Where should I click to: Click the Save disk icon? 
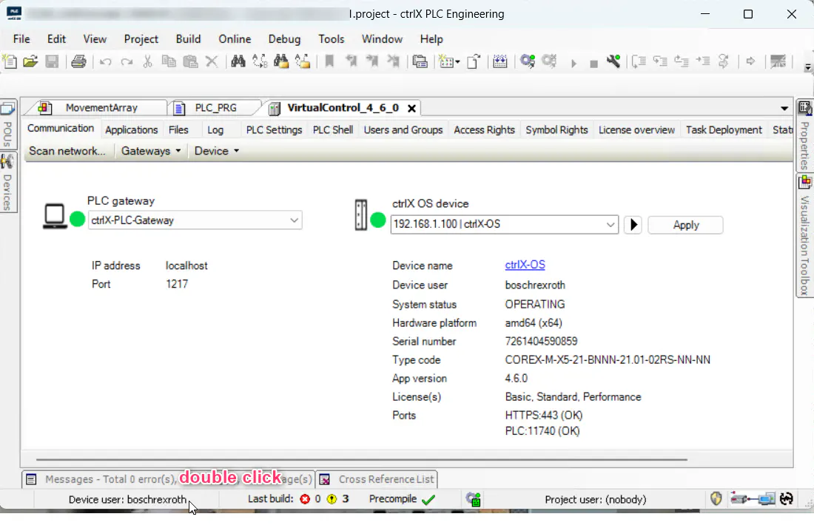[52, 61]
